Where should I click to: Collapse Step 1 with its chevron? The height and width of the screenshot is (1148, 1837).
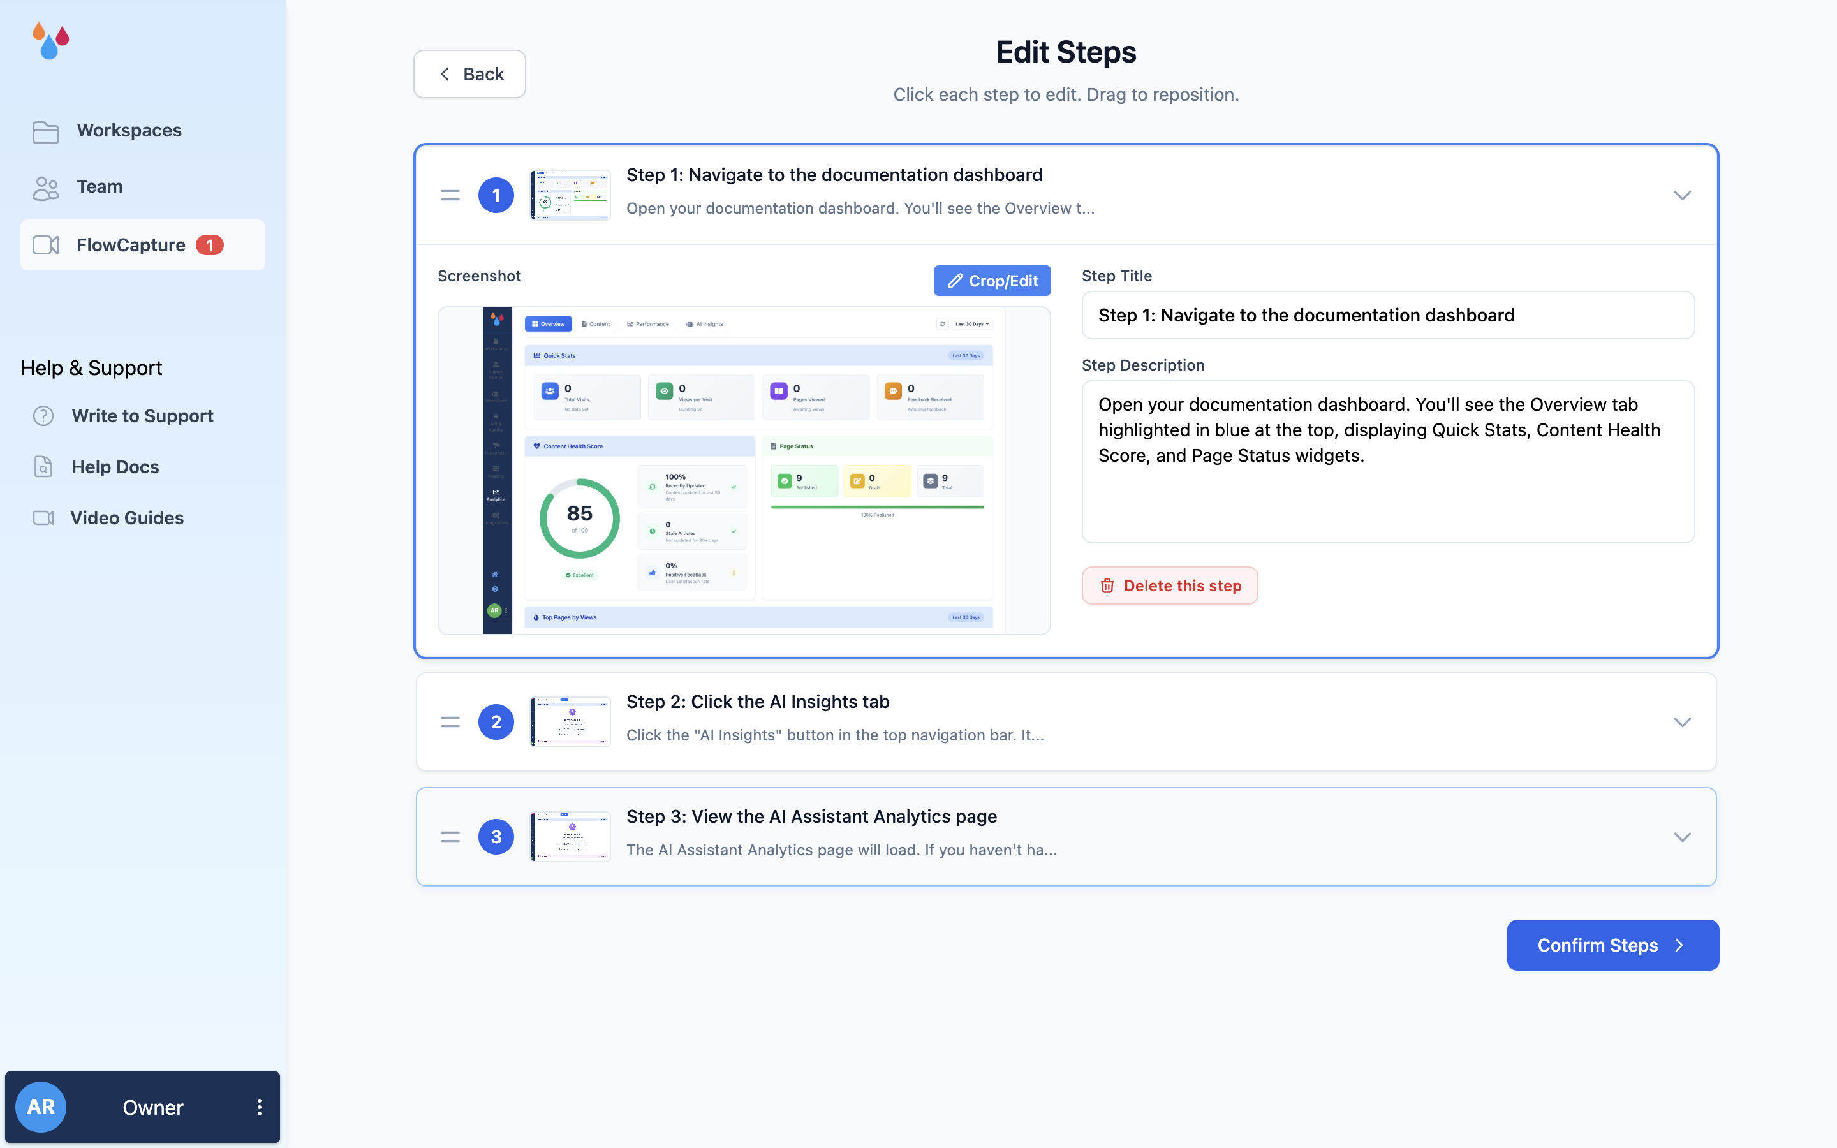(1682, 195)
